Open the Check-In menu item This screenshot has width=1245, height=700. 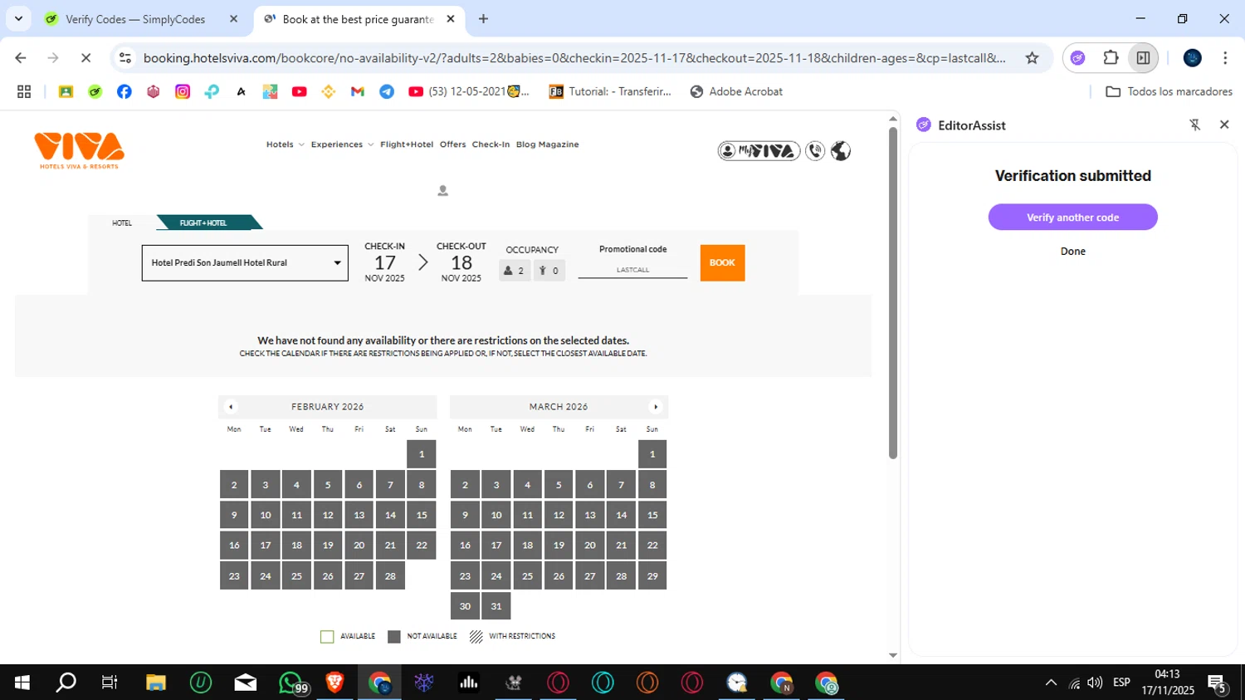[x=491, y=144]
